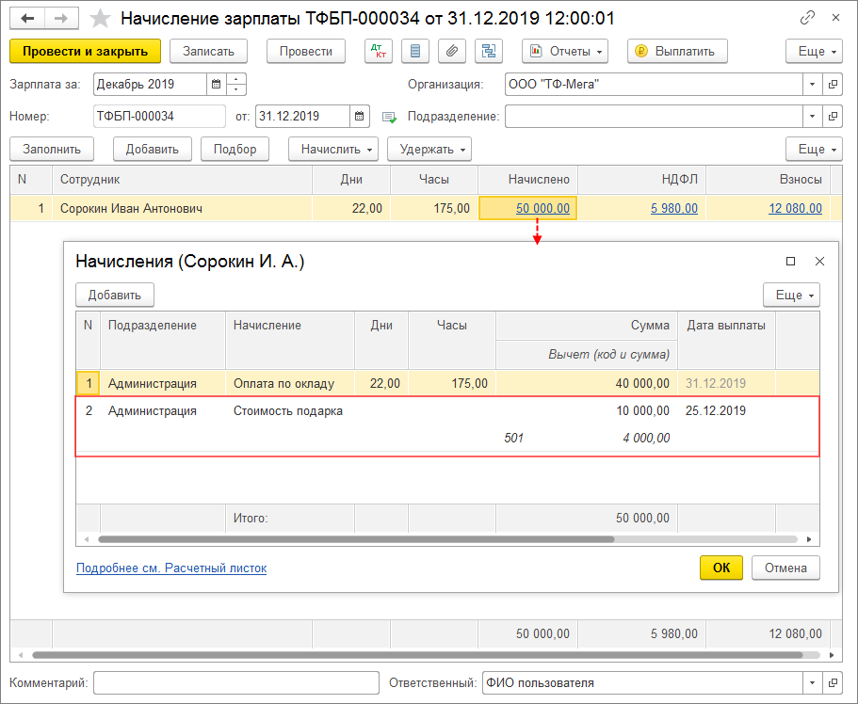The height and width of the screenshot is (704, 858).
Task: Open the document structure icon
Action: coord(488,51)
